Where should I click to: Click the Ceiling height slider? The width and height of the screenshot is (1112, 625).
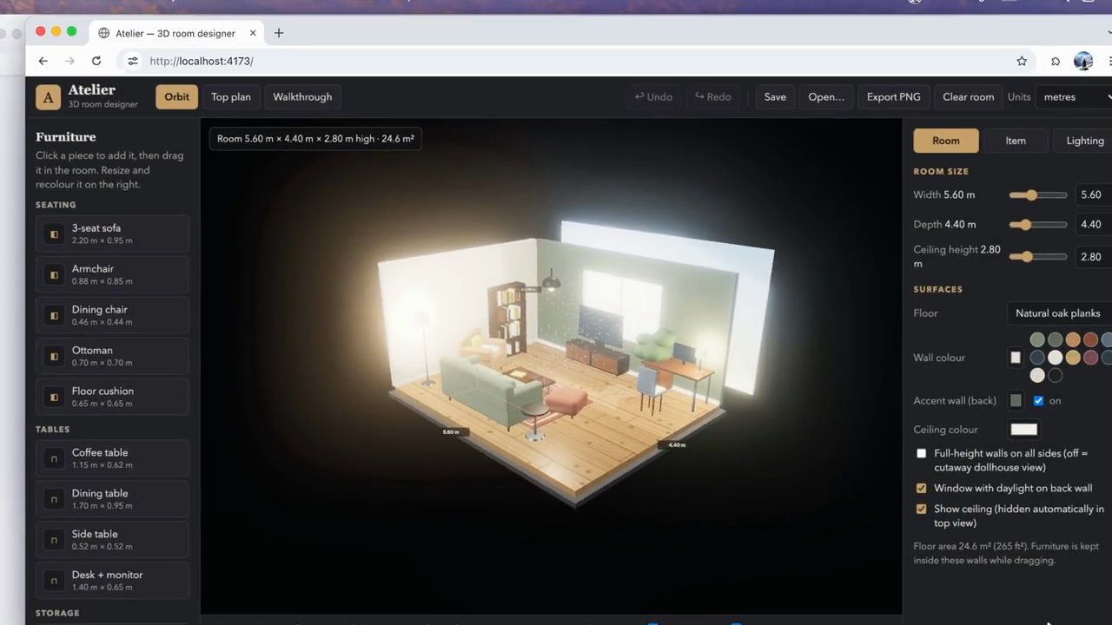[1038, 257]
